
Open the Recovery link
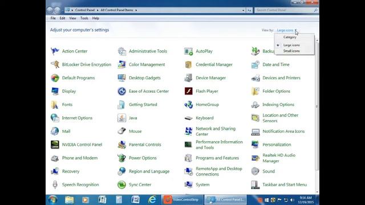[71, 171]
